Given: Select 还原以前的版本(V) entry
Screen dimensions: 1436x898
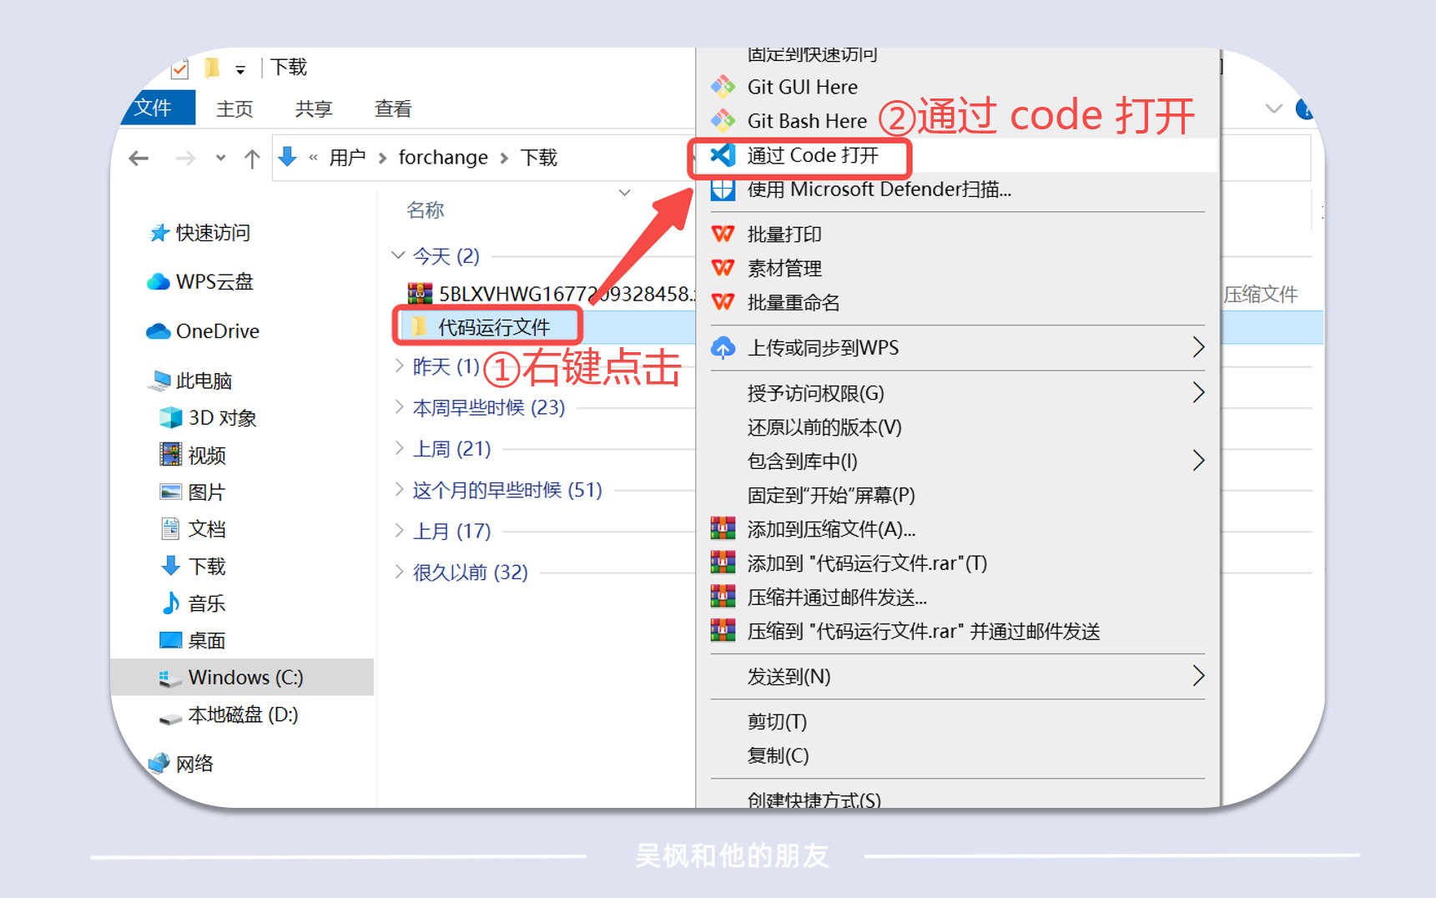Looking at the screenshot, I should point(958,427).
